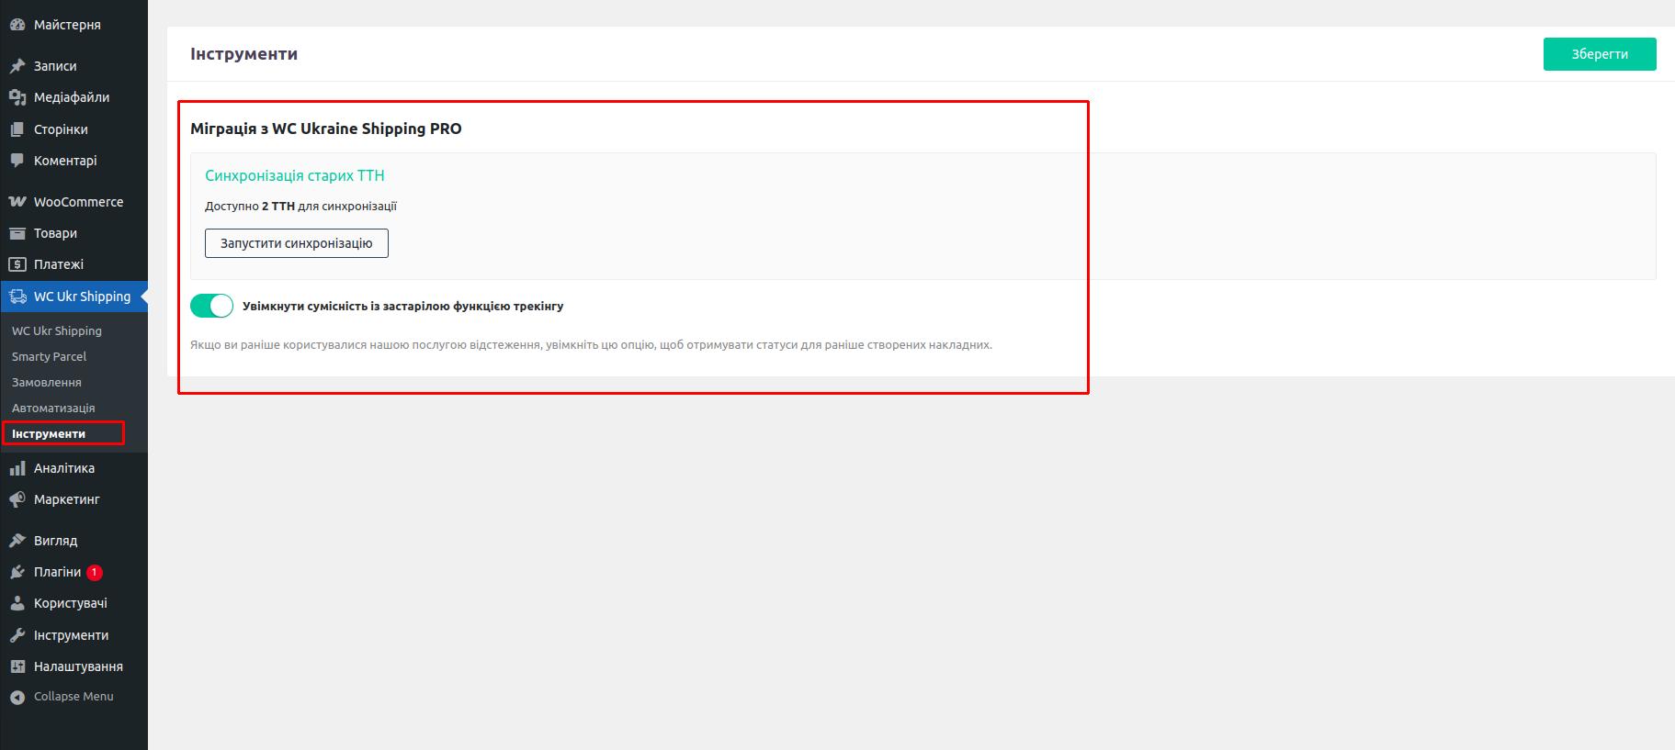Go to Замовлення submenu item
Screen dimensions: 1675x750
tap(47, 382)
